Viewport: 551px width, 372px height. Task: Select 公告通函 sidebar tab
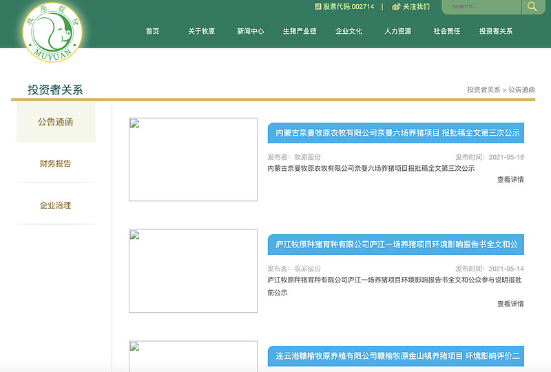pos(55,122)
